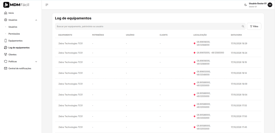
Task: Click timestamp 17/10/2026 17:45
Action: pyautogui.click(x=239, y=127)
